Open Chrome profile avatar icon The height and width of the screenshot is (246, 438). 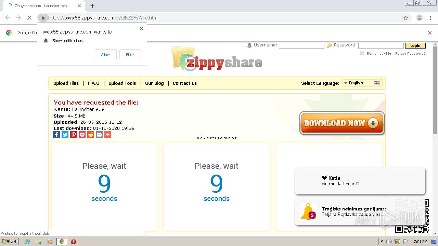pos(419,18)
